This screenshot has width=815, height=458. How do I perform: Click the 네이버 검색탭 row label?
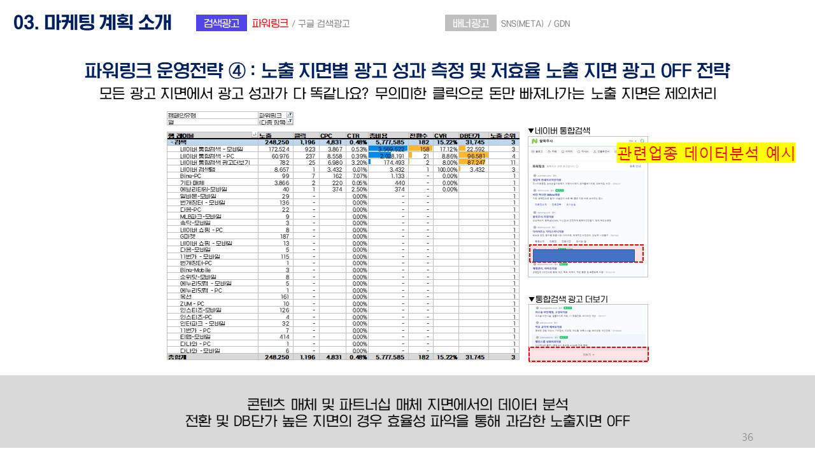tap(199, 170)
